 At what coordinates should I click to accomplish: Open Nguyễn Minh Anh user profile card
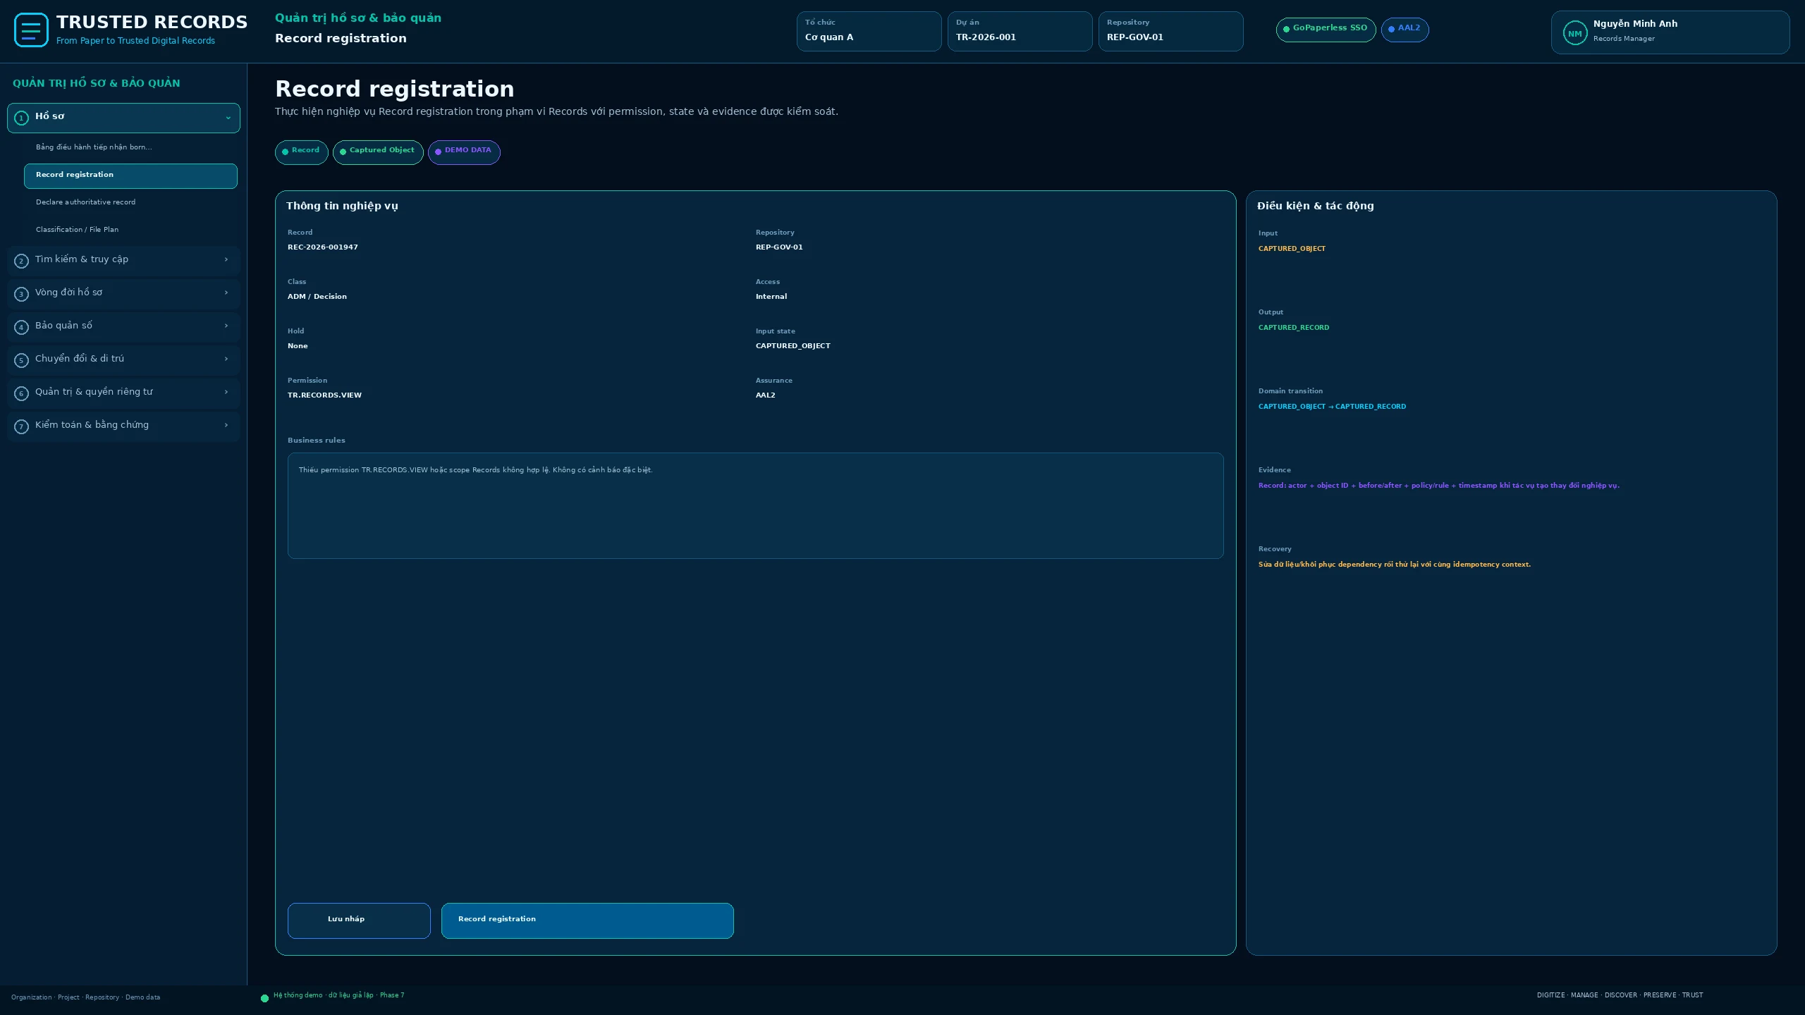coord(1670,32)
